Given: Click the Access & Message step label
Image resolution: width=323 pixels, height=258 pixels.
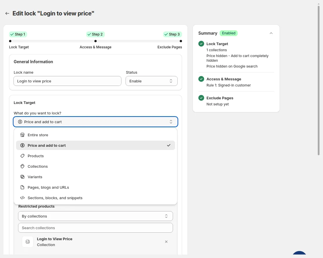Looking at the screenshot, I should click(x=96, y=47).
